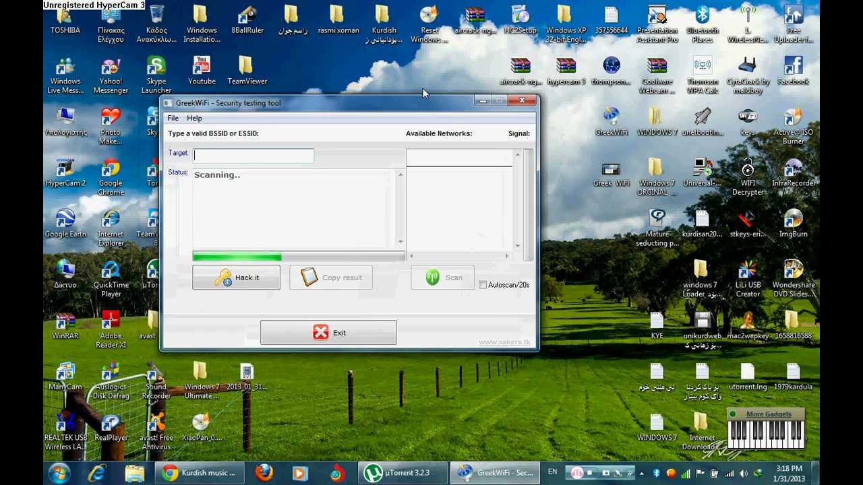Select the Bluetooth Places desktop icon

coord(702,24)
